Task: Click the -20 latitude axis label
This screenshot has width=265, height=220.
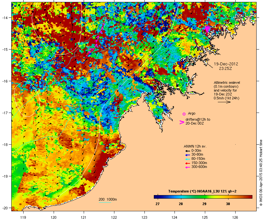Action: point(5,208)
